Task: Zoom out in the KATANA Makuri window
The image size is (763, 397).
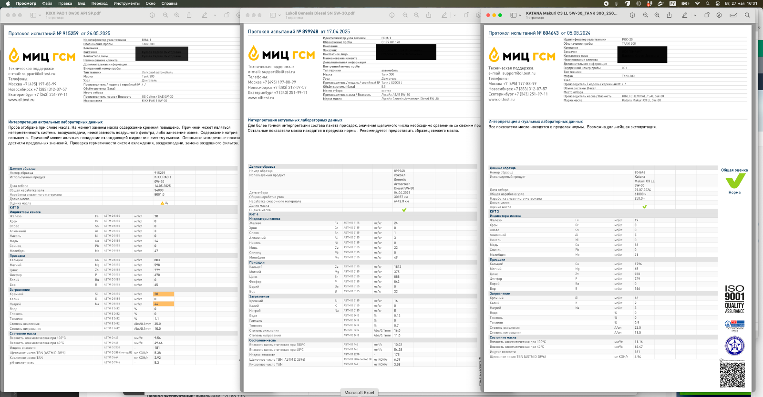Action: tap(646, 15)
